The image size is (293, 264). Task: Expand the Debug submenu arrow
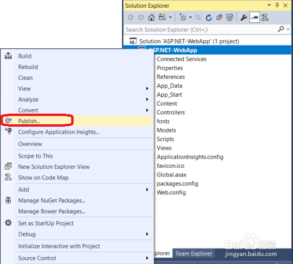147,234
